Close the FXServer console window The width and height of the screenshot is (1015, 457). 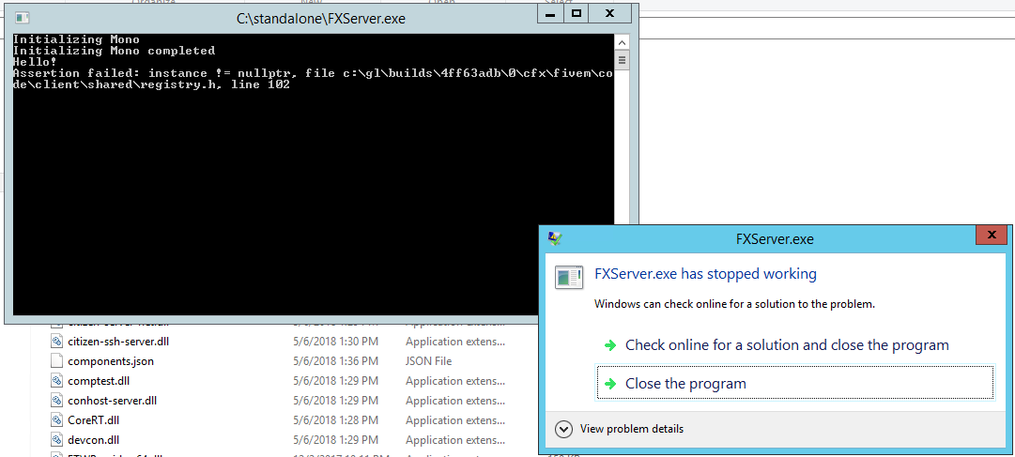tap(609, 13)
